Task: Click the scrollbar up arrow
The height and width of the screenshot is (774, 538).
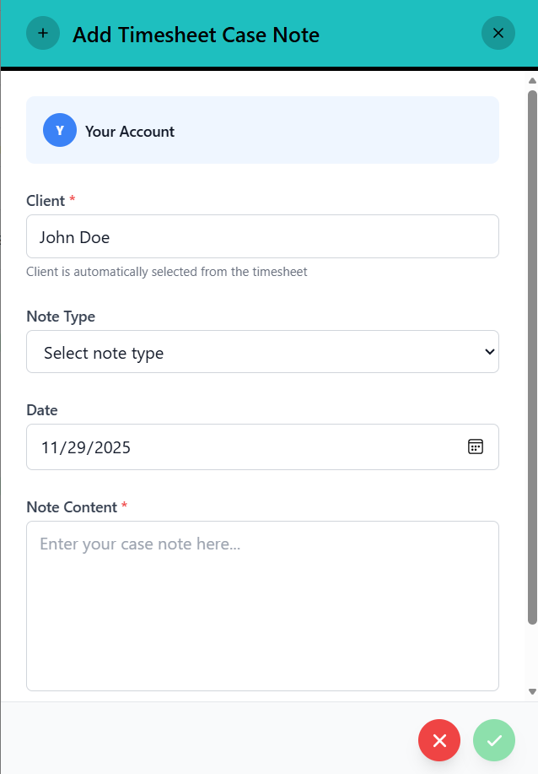Action: click(x=532, y=82)
